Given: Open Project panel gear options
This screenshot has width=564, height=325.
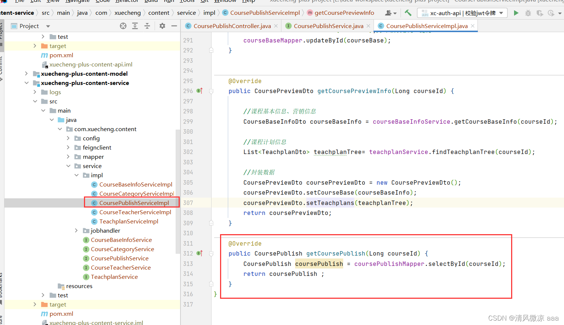Looking at the screenshot, I should click(x=162, y=26).
